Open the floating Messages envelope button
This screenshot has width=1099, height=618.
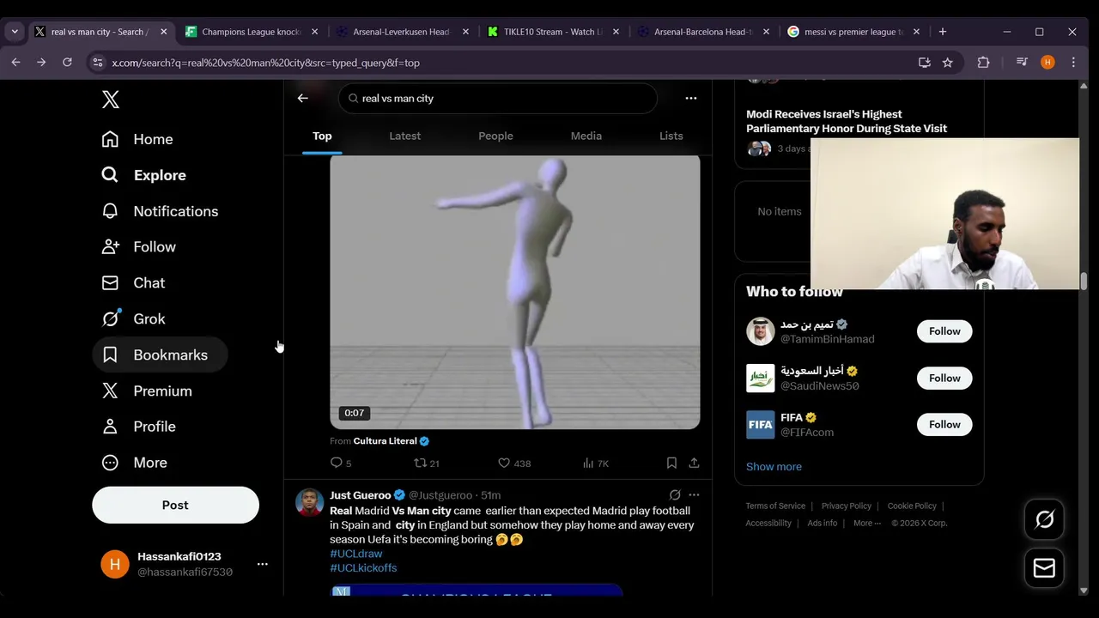click(1045, 568)
